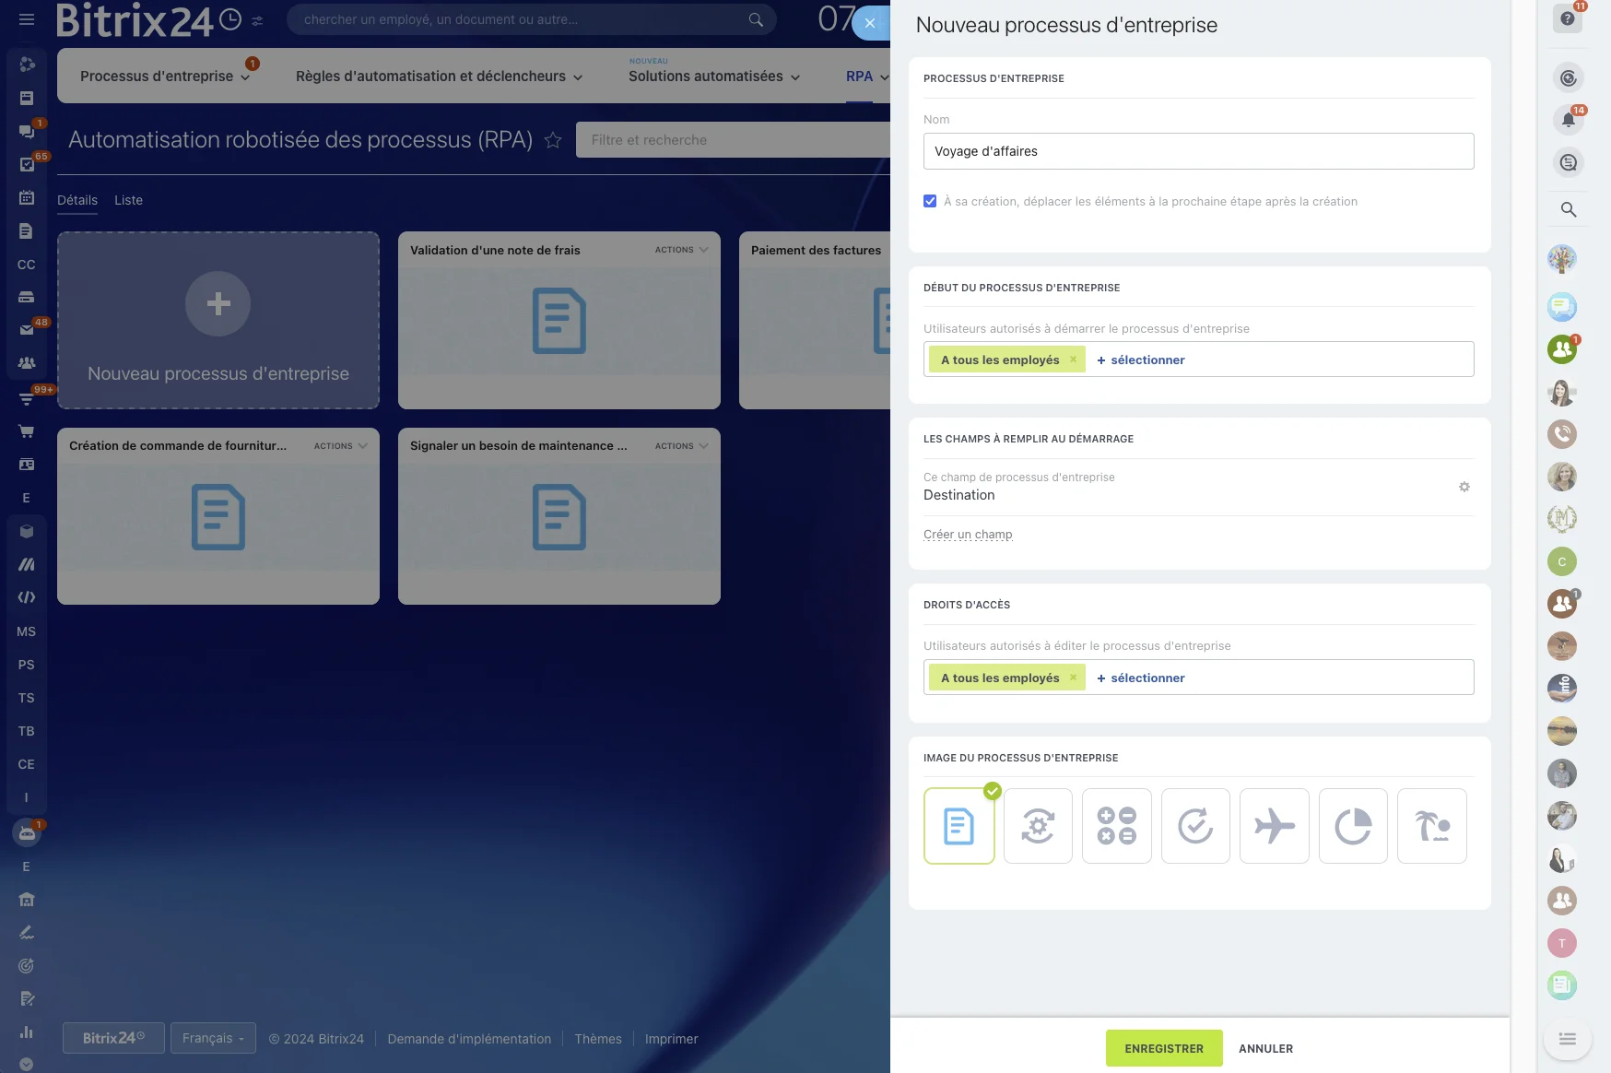The width and height of the screenshot is (1611, 1073).
Task: Pick the pie chart process image icon
Action: pyautogui.click(x=1353, y=826)
